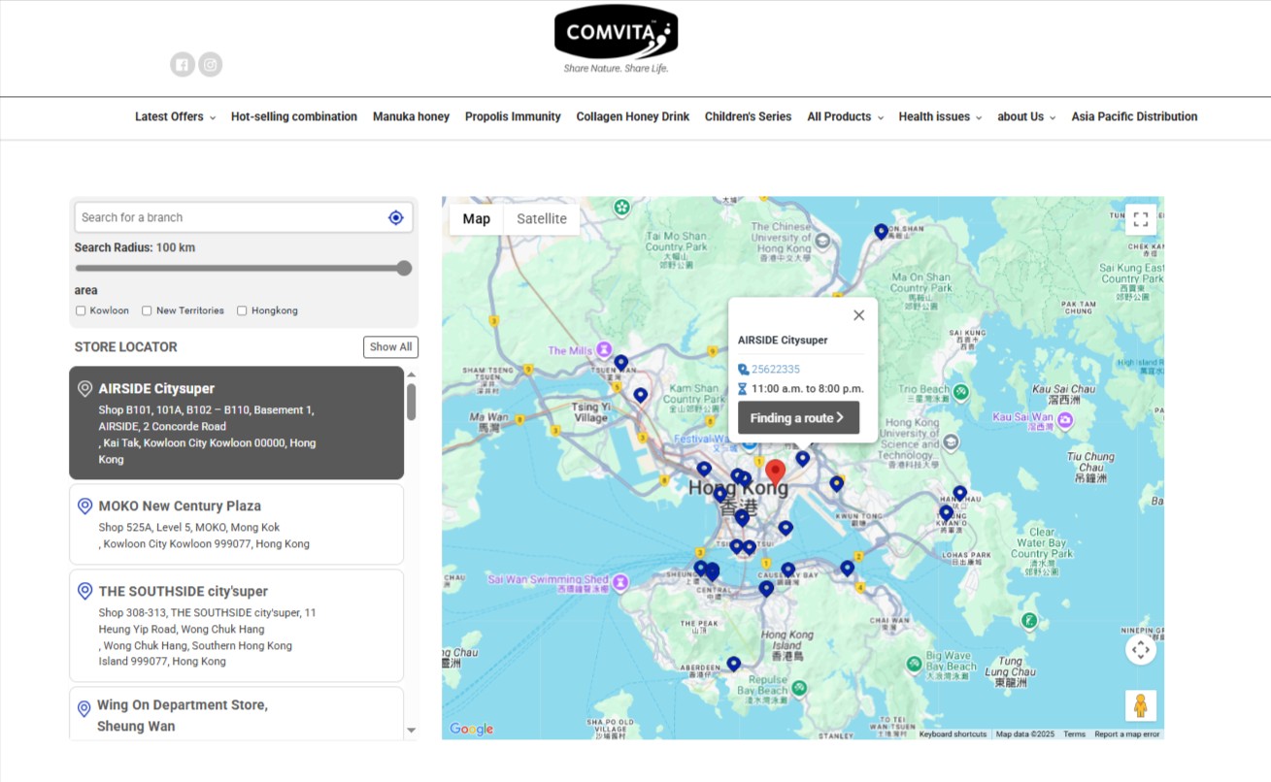Select the Manuka honey menu item
The height and width of the screenshot is (782, 1271).
(411, 116)
